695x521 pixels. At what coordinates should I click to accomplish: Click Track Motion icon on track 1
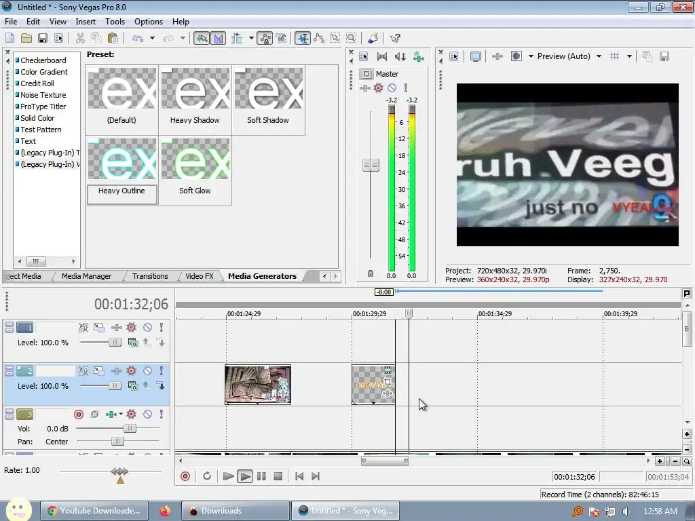pyautogui.click(x=99, y=328)
